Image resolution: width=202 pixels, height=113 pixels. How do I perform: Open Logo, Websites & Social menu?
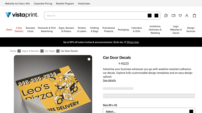pyautogui.click(x=176, y=30)
